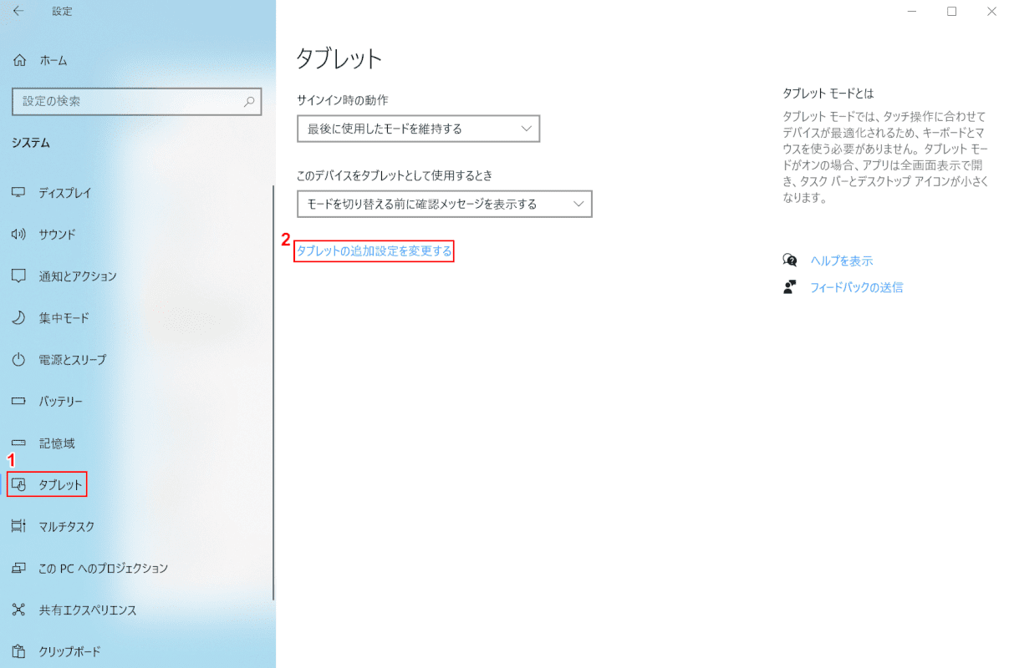Click the Focus assist moon icon
The image size is (1009, 668).
18,318
